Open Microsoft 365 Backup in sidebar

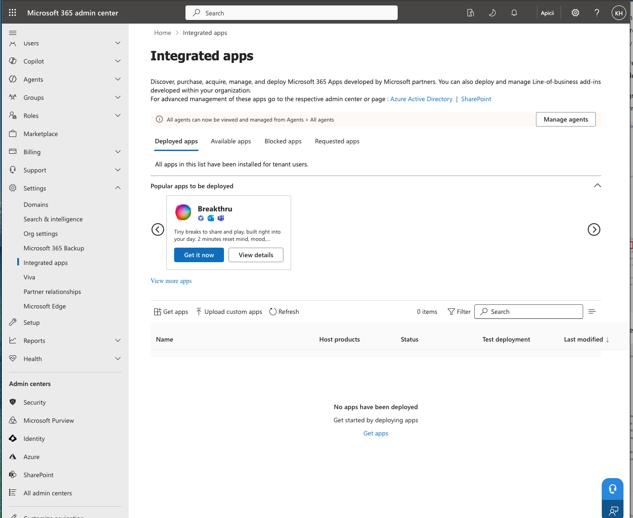(x=54, y=248)
